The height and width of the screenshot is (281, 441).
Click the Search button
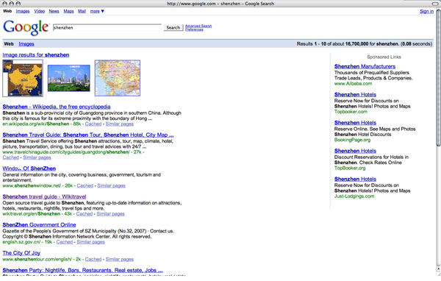(173, 28)
